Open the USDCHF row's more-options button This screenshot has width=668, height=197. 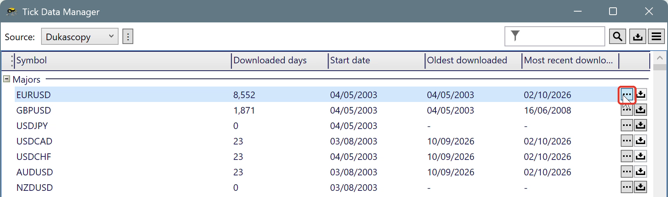(x=627, y=156)
